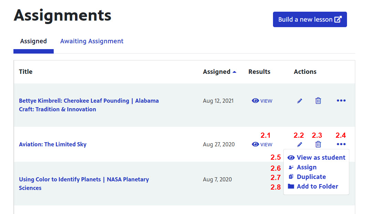Viewport: 368px width, 214px height.
Task: Edit the Aviation: The Limited Sky assignment
Action: coord(299,145)
